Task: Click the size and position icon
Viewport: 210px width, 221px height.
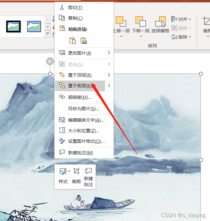Action: [62, 130]
